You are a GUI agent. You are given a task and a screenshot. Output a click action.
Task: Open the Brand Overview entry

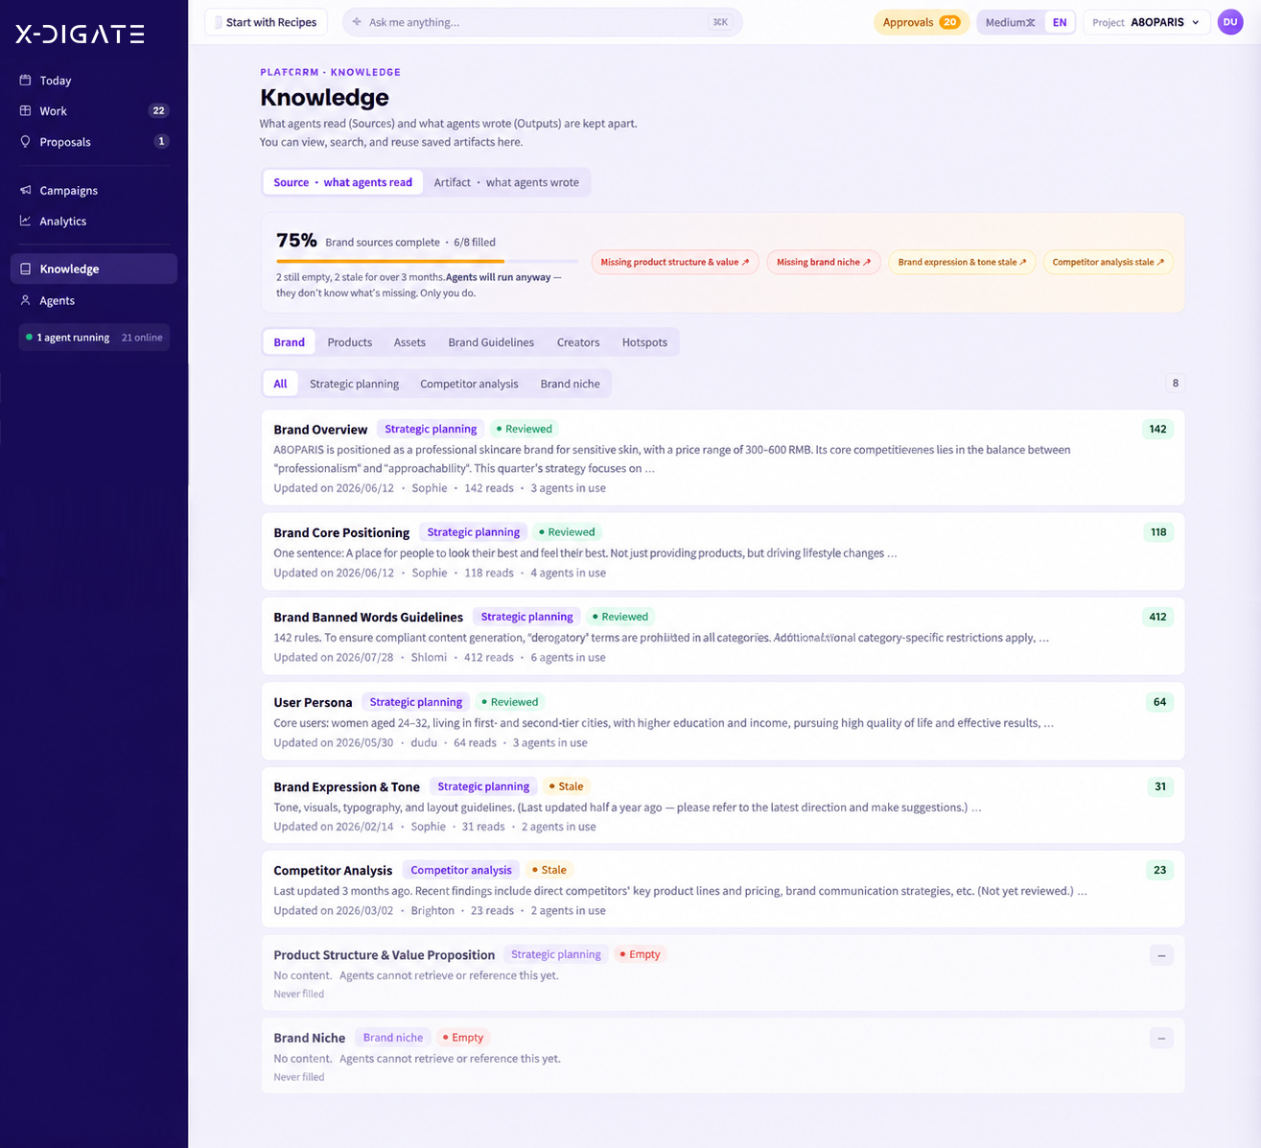coord(723,457)
